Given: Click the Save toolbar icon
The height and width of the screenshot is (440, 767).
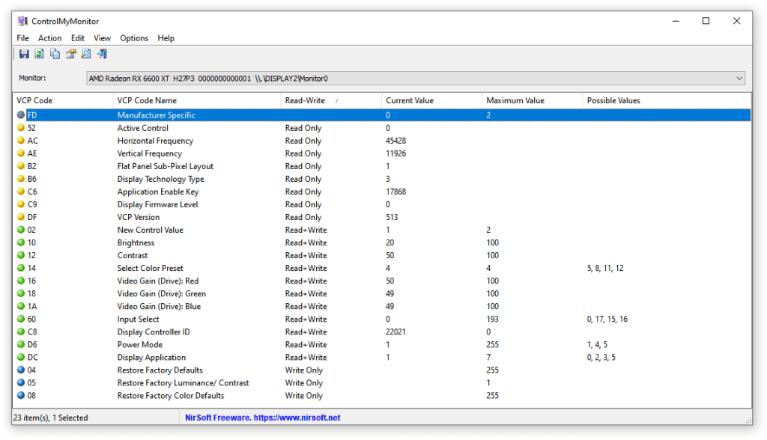Looking at the screenshot, I should (x=24, y=54).
